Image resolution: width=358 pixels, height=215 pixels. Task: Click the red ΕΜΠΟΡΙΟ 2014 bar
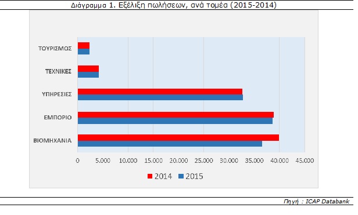[x=176, y=115]
